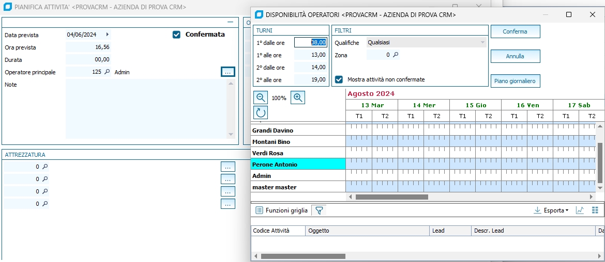Open ellipsis button of first Attrezzatura row
605x262 pixels.
(x=228, y=167)
